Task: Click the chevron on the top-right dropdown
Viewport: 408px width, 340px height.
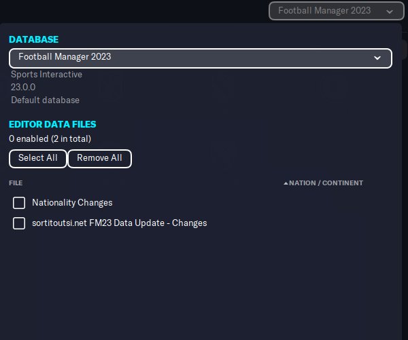Action: point(389,12)
